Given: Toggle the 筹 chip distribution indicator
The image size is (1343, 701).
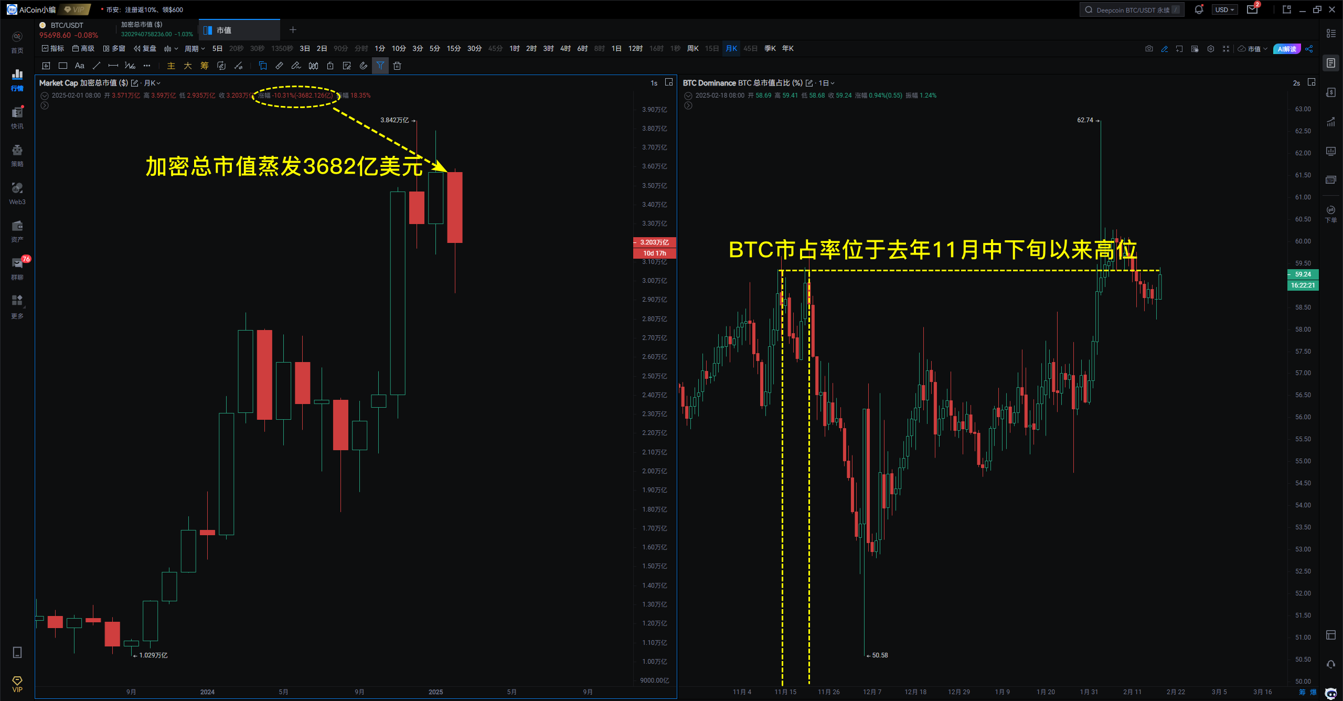Looking at the screenshot, I should click(x=205, y=66).
